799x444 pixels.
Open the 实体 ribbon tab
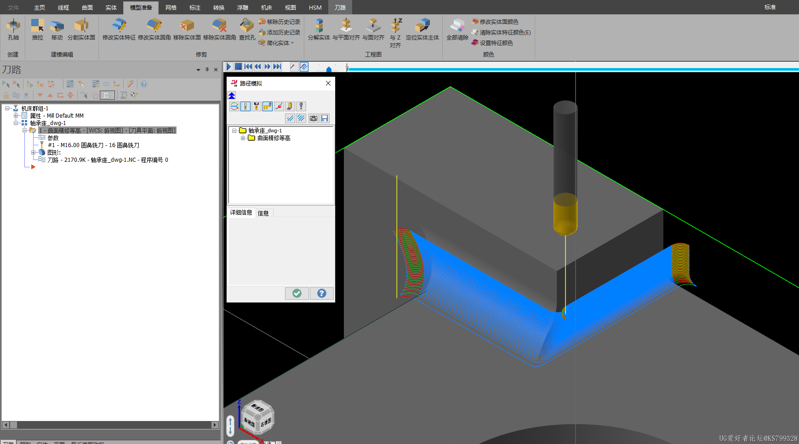(111, 7)
